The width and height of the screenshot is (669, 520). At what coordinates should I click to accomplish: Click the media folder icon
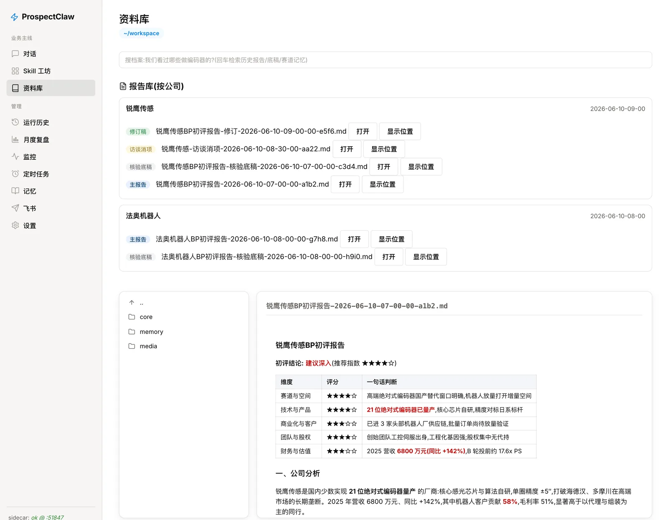click(132, 346)
